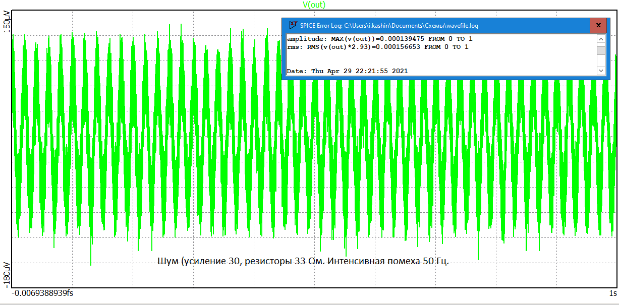Viewport: 619px width, 305px height.
Task: Click the SPICE Error Log title bar text
Action: click(389, 25)
